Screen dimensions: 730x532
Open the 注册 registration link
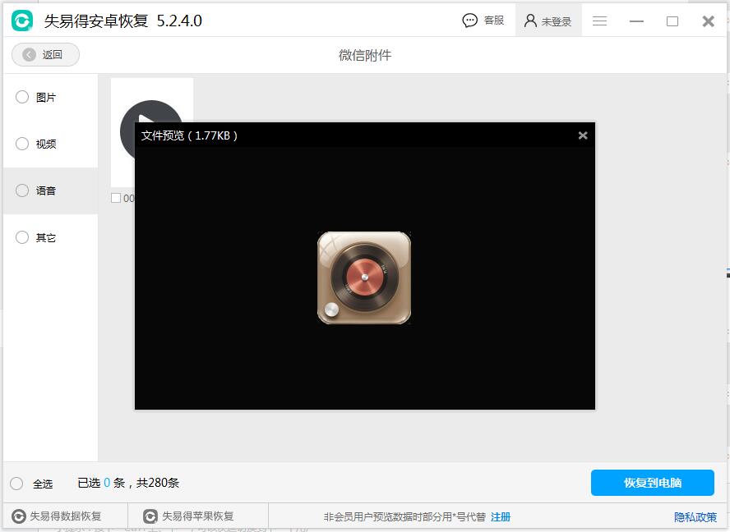coord(500,516)
